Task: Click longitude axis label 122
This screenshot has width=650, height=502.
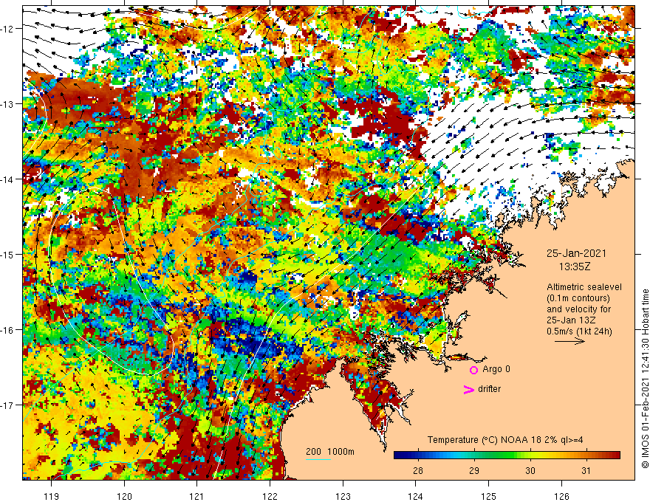Action: point(270,496)
